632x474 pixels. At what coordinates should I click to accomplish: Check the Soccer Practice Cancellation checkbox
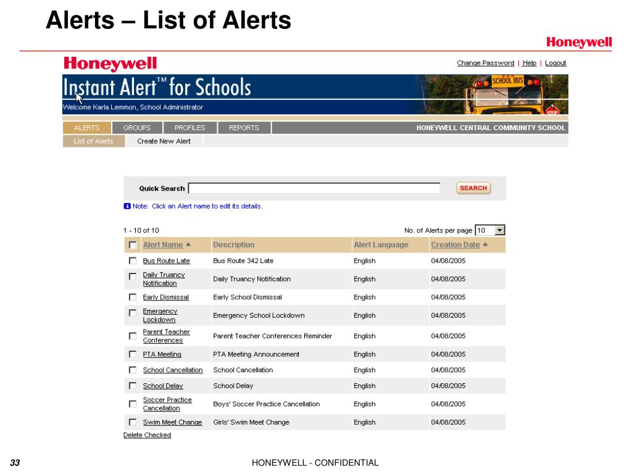(x=133, y=404)
